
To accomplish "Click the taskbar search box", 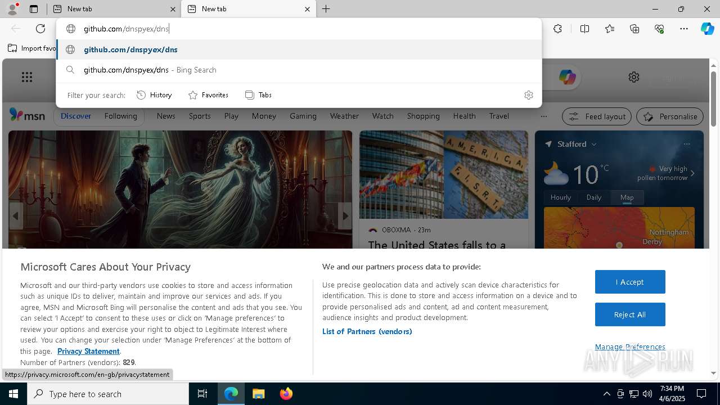I will tap(108, 394).
